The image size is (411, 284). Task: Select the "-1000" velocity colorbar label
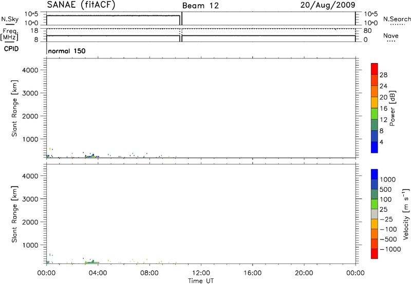pyautogui.click(x=390, y=249)
